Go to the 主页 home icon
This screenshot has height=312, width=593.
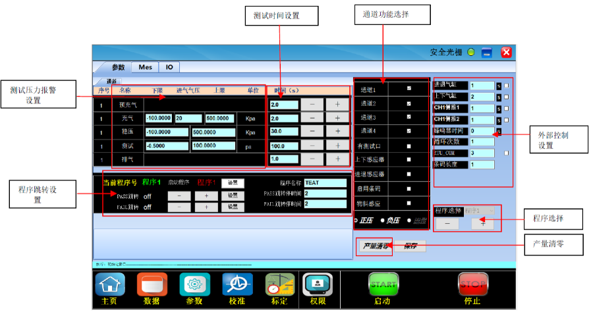point(110,285)
